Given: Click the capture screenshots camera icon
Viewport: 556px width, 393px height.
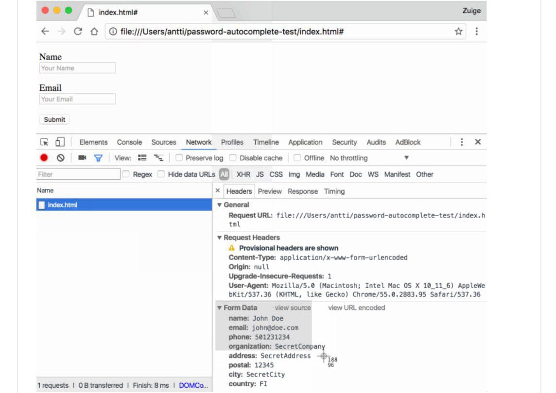Looking at the screenshot, I should pos(82,158).
